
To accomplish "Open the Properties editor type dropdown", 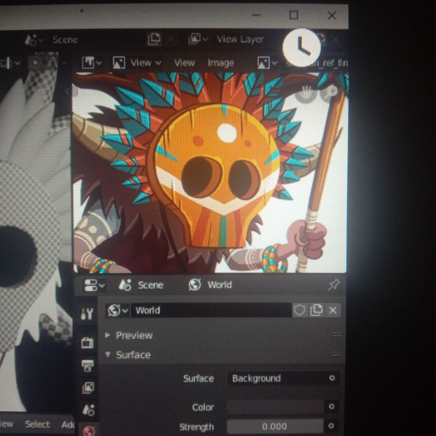I will (x=94, y=285).
